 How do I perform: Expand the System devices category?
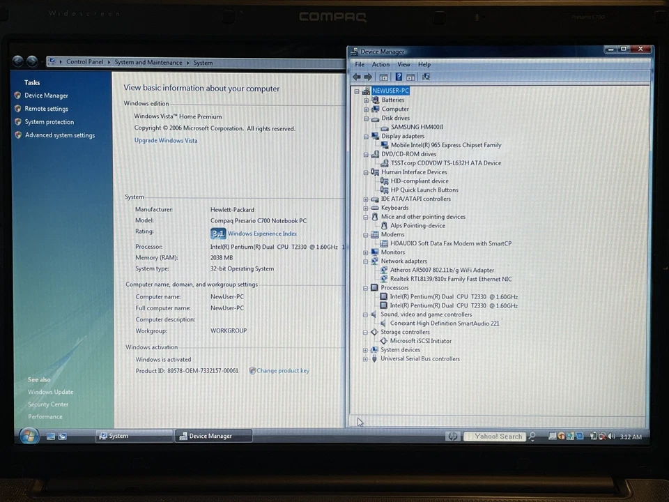tap(365, 350)
